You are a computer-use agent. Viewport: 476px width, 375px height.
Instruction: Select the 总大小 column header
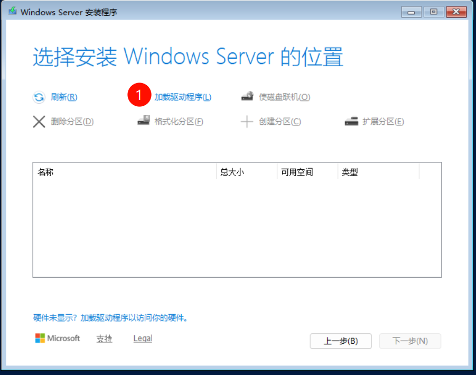(232, 172)
